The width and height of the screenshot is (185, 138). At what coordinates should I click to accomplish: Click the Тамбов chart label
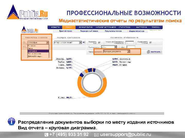tap(61, 62)
